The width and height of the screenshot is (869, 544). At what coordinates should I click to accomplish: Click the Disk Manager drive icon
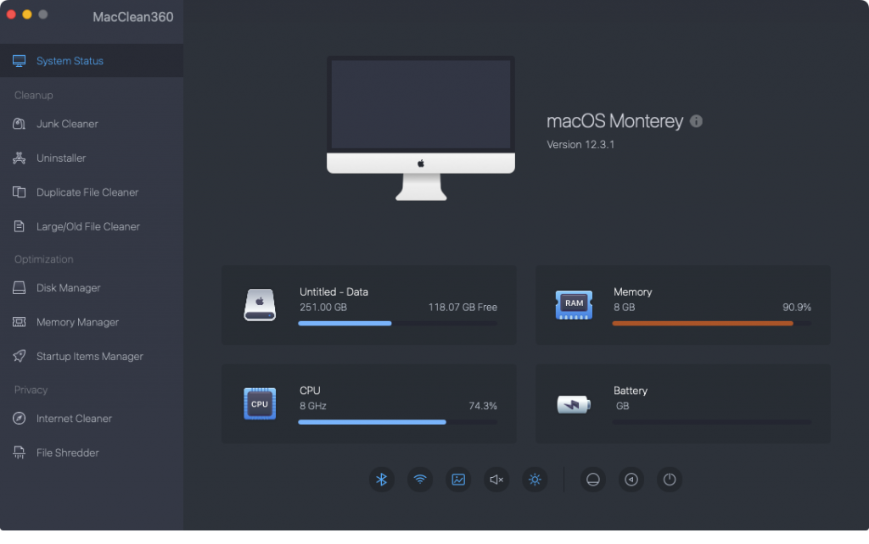tap(19, 288)
